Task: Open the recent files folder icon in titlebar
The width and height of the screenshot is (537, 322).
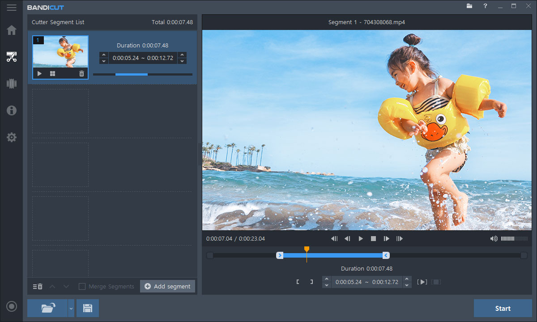Action: click(469, 7)
